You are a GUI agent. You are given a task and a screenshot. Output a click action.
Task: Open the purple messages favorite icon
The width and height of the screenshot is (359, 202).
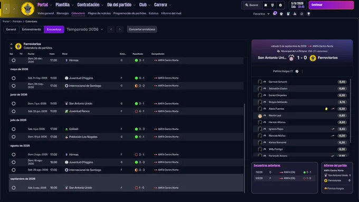[275, 14]
